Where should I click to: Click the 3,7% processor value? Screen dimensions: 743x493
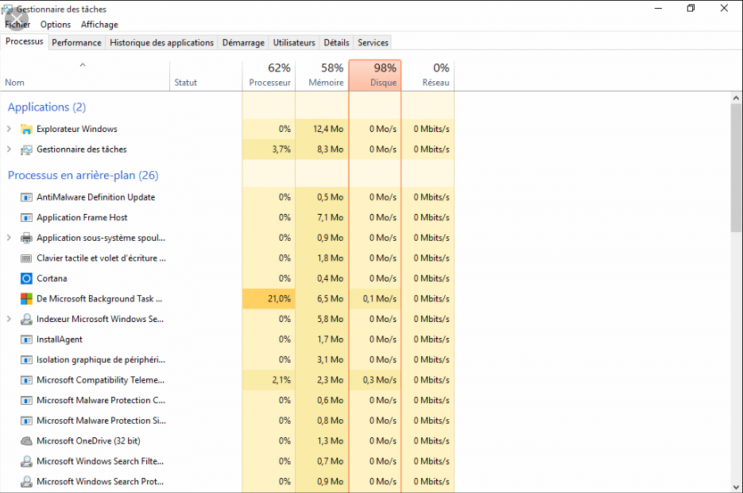click(x=281, y=149)
